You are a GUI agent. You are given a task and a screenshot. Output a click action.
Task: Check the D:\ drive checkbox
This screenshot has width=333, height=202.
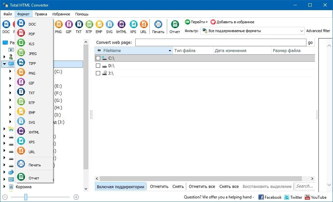pyautogui.click(x=98, y=65)
